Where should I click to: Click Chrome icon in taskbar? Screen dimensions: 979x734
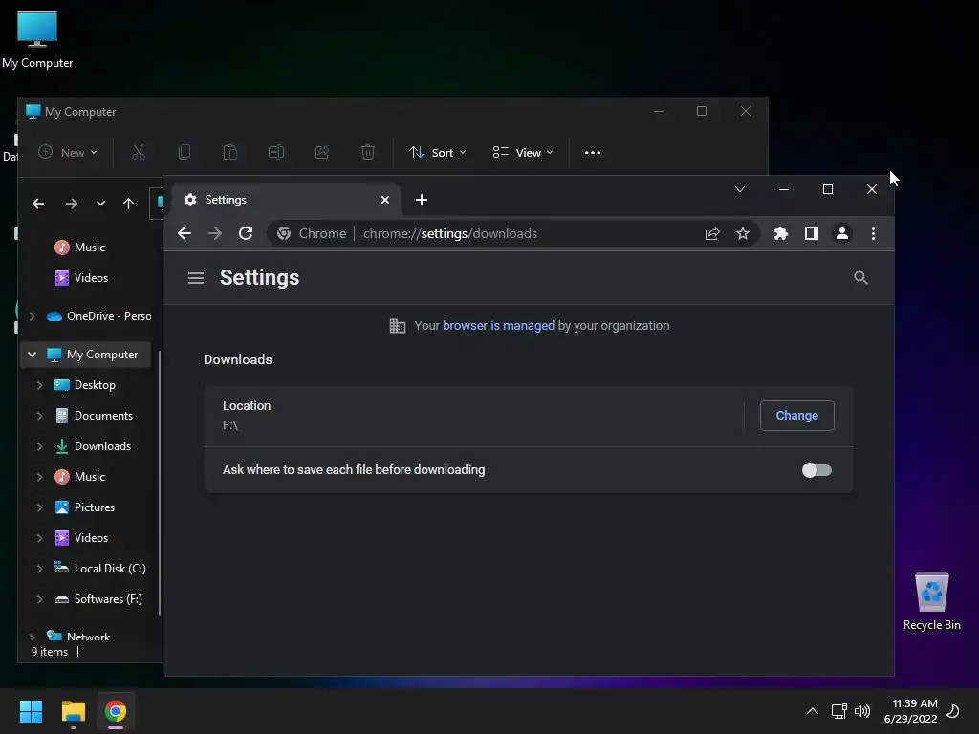click(116, 711)
